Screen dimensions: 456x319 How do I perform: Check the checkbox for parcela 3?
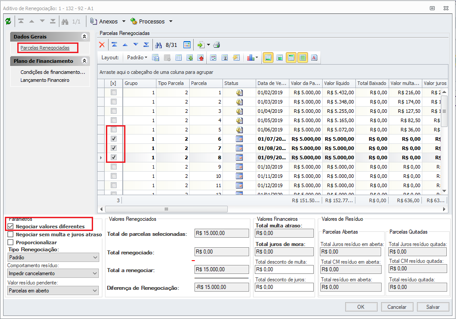pos(114,111)
